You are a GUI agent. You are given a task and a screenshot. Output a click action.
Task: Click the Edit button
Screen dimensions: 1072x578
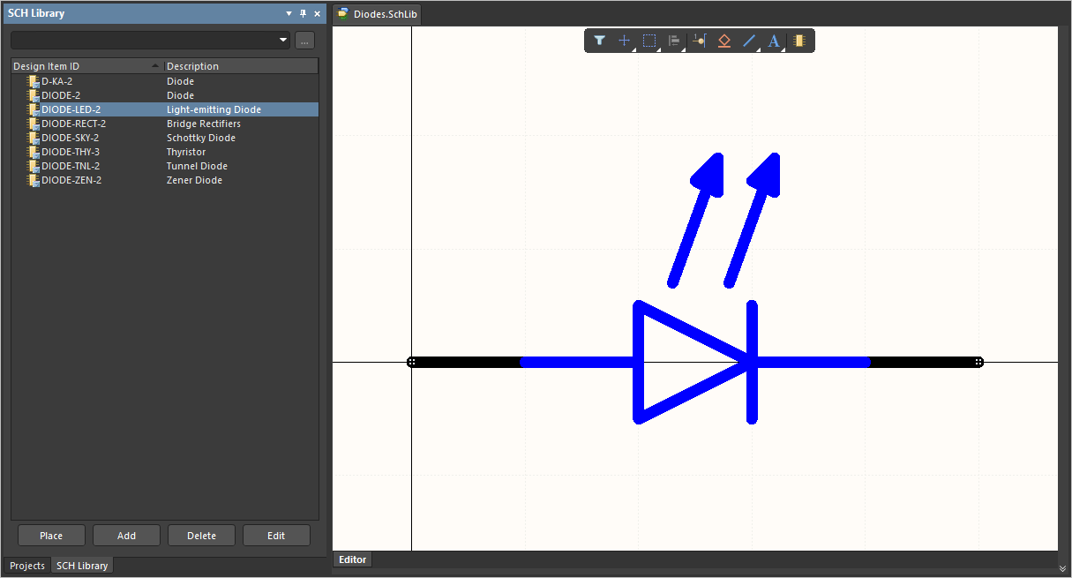[276, 536]
